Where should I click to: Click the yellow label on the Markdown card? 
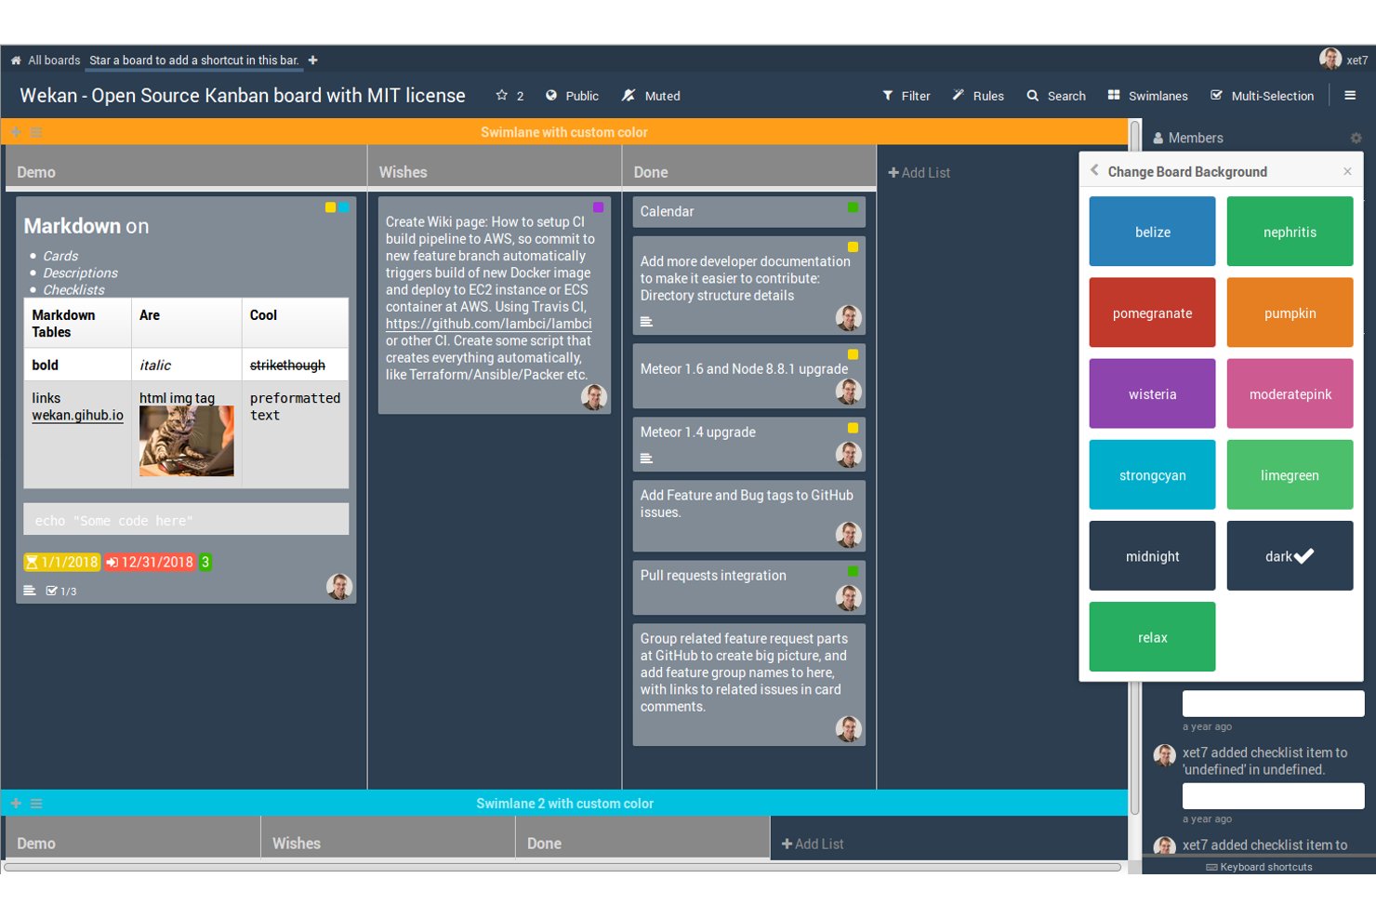[330, 207]
